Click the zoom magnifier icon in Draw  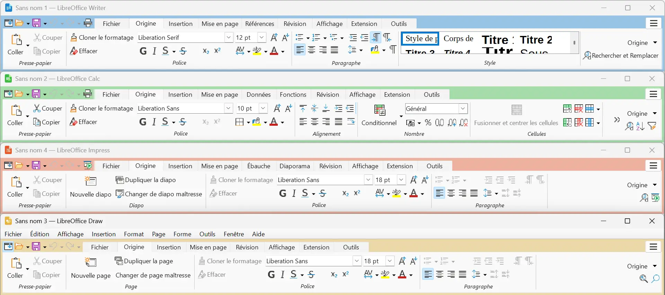[644, 278]
